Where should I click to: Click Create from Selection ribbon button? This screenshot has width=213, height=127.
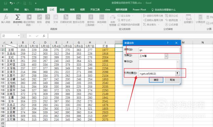[x=128, y=25]
